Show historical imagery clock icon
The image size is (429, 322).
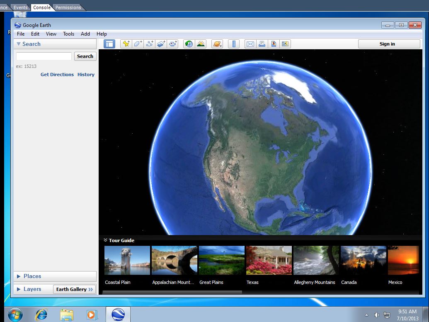pyautogui.click(x=189, y=44)
